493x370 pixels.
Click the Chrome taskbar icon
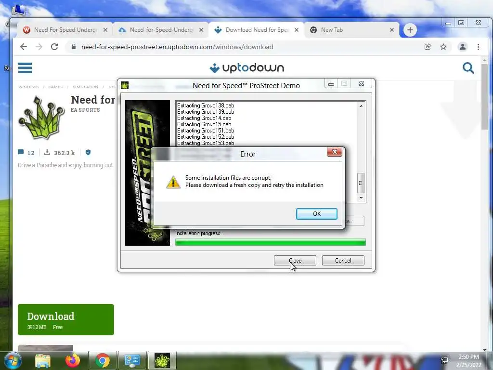103,360
